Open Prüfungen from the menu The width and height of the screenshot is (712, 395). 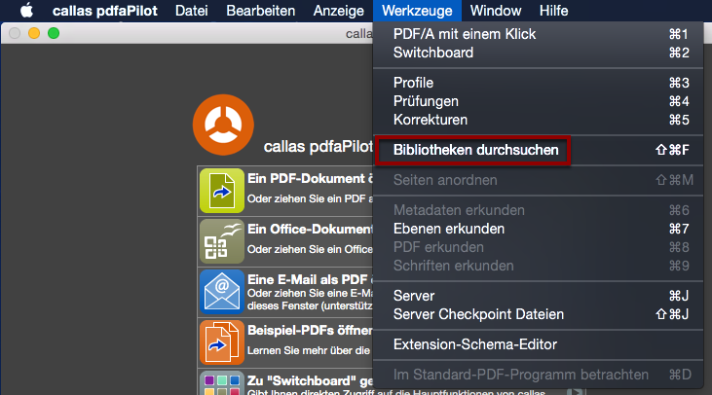538,101
